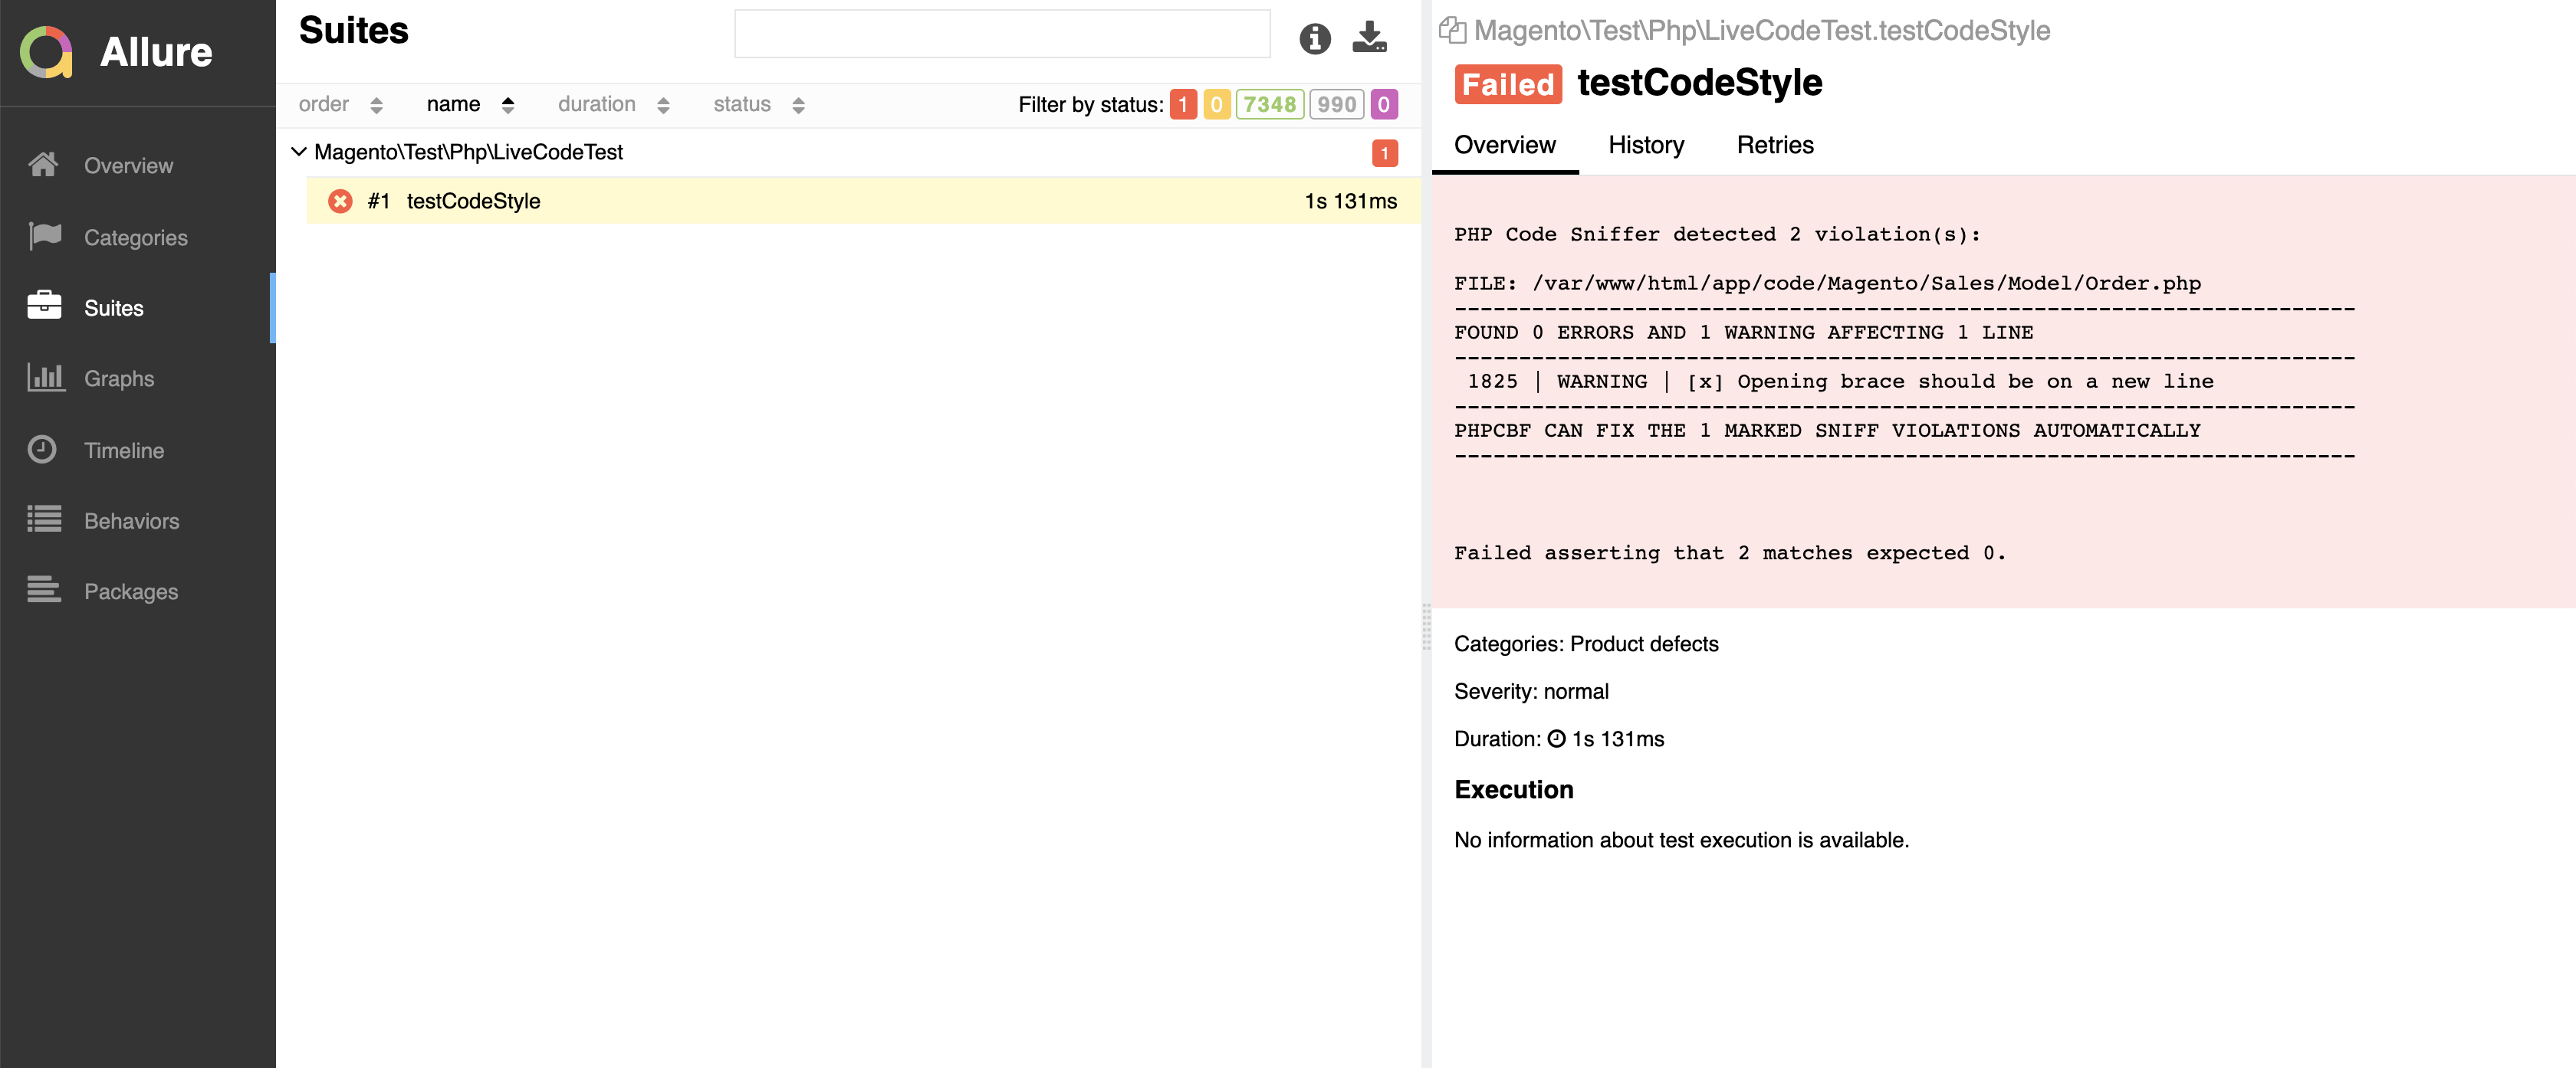This screenshot has height=1068, width=2576.
Task: Click the Suites page heading
Action: [353, 30]
